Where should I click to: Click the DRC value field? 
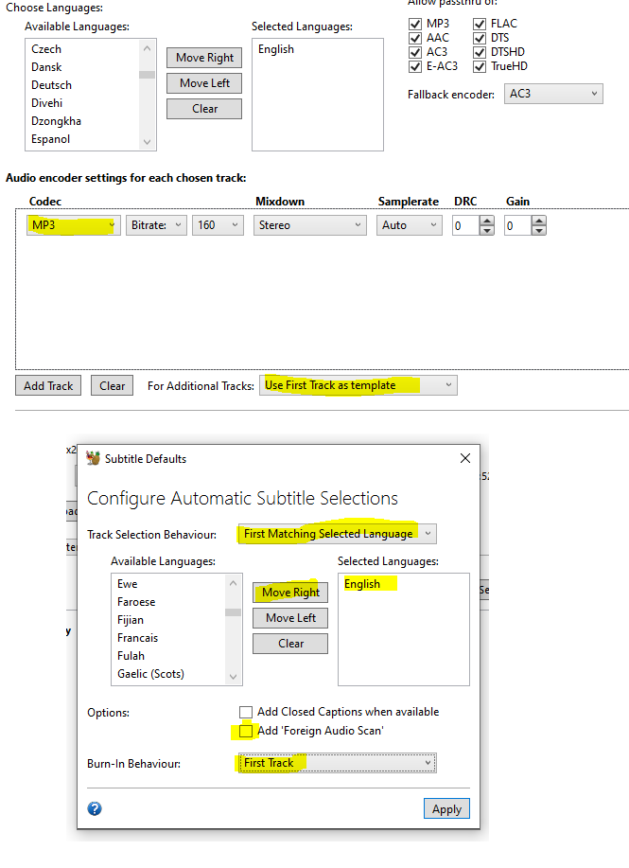click(465, 225)
